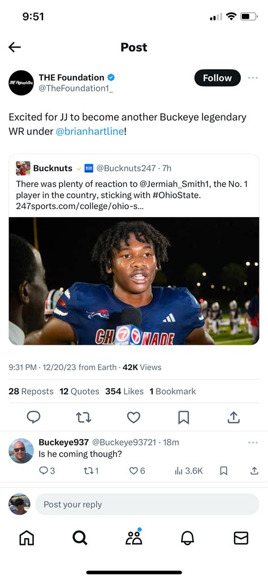Open the three-dot menu on the main post

pyautogui.click(x=253, y=77)
